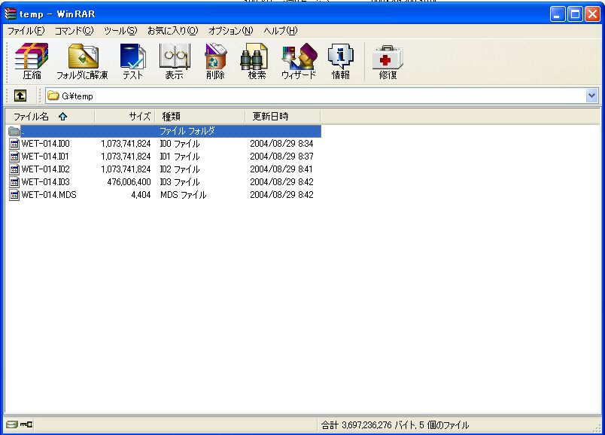Click the I00 ファイル type cell
This screenshot has width=605, height=435.
point(180,144)
